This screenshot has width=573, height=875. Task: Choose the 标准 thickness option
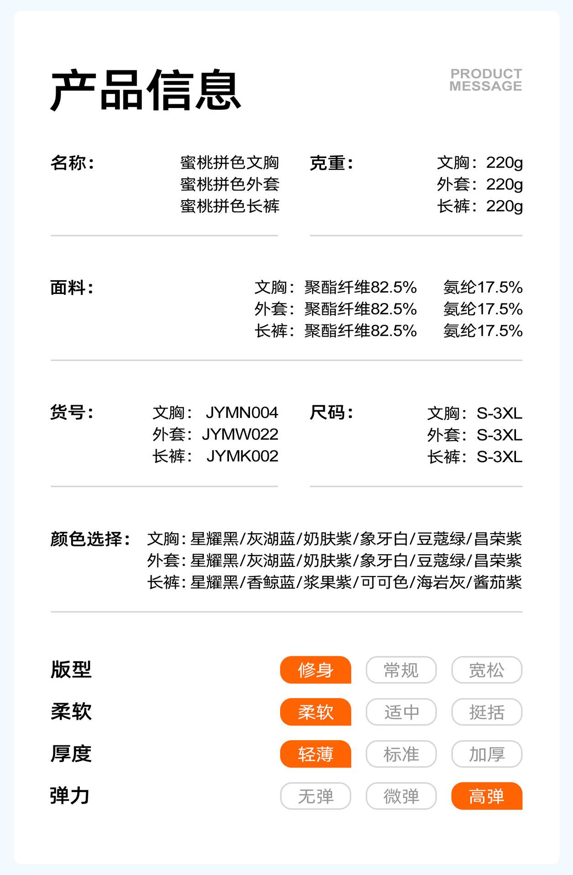(x=401, y=754)
